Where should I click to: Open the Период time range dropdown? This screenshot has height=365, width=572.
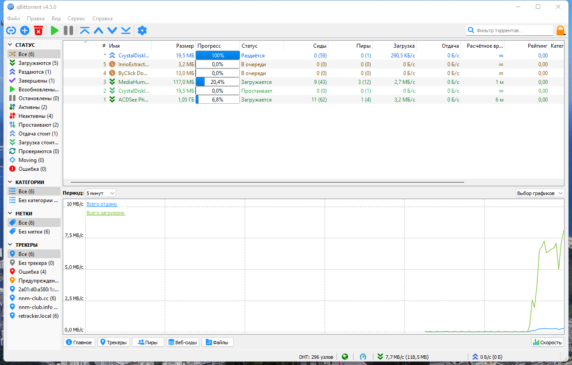pos(100,193)
